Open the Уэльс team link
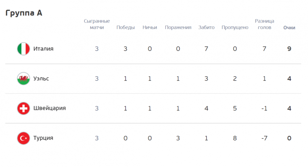Screen dimensions: 308x167 [x=41, y=78]
